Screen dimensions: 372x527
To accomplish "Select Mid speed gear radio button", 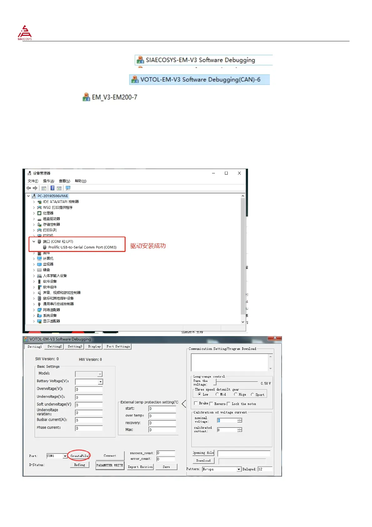I will click(217, 394).
